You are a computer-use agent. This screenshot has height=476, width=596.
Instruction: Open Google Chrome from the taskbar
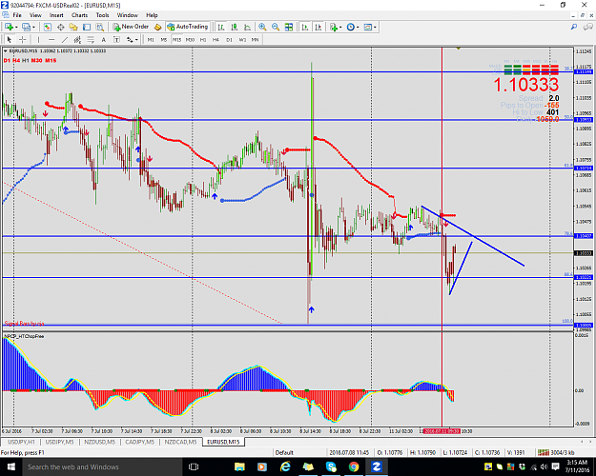[x=354, y=466]
